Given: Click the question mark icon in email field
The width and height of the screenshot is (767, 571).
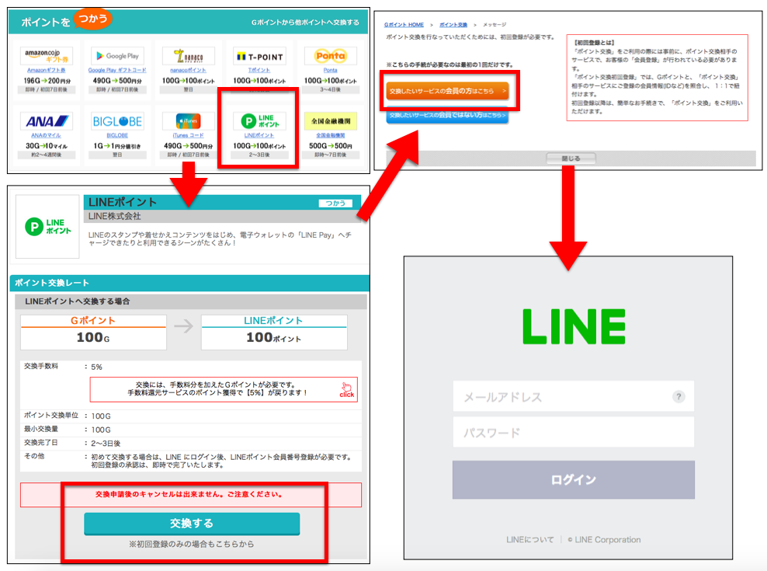Looking at the screenshot, I should 678,397.
